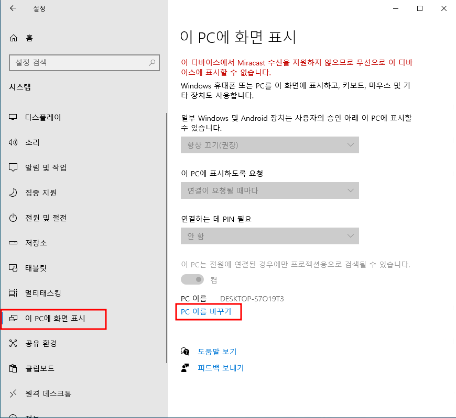This screenshot has height=418, width=456.
Task: Open the '도움말 보기' help link
Action: click(216, 352)
